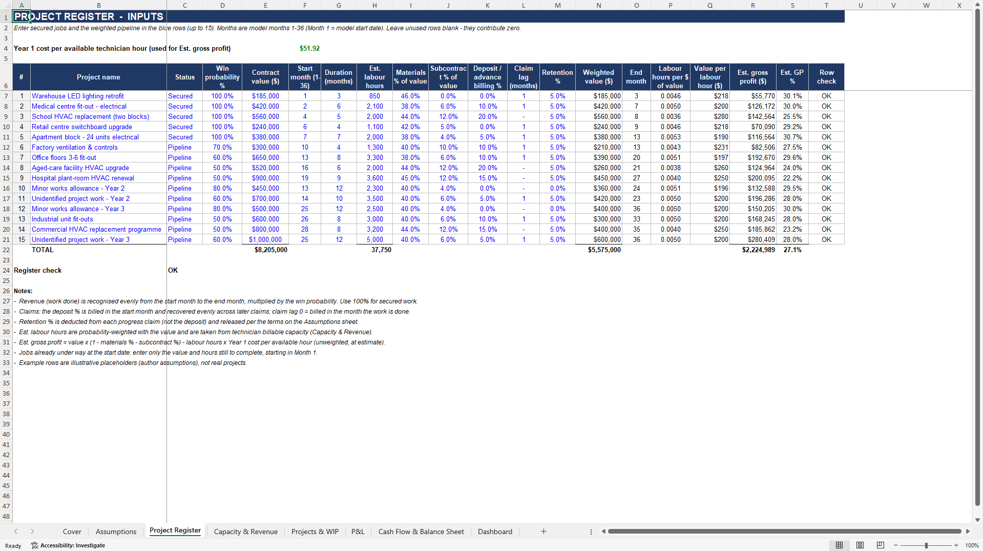Click 'Commercial HVAC replacement programme' cell
The width and height of the screenshot is (983, 551).
98,229
